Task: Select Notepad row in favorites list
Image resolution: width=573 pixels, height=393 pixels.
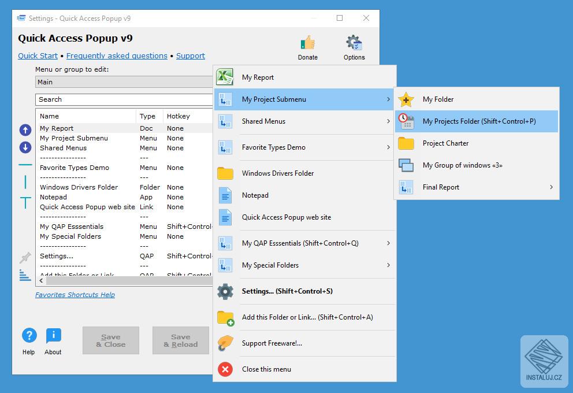Action: point(125,197)
